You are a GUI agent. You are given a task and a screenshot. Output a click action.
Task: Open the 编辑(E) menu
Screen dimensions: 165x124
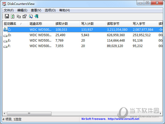pos(22,10)
